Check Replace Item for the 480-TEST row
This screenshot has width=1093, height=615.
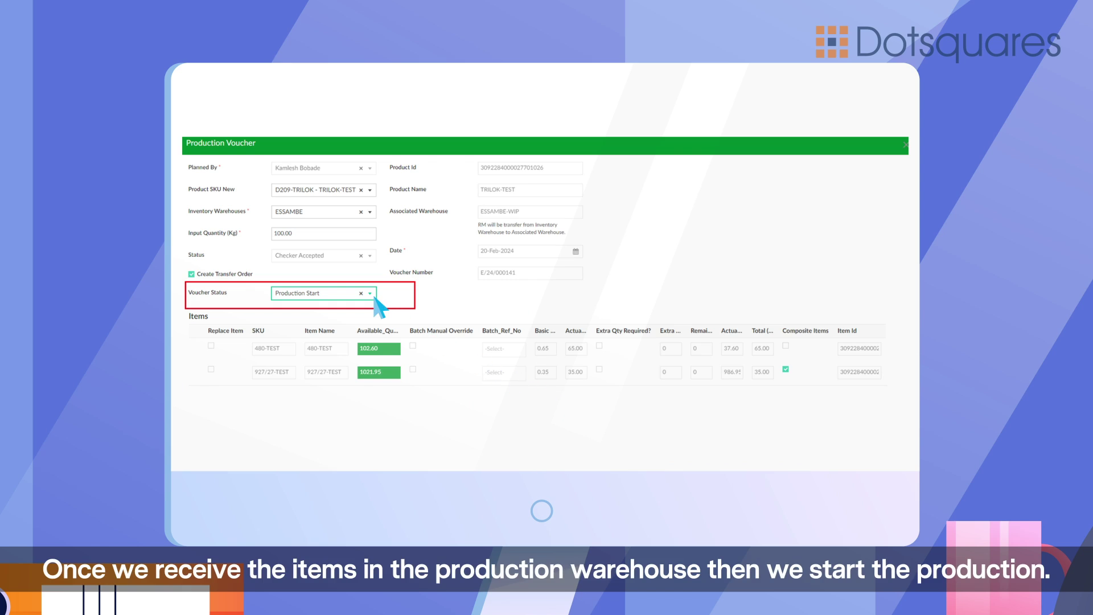click(x=211, y=345)
